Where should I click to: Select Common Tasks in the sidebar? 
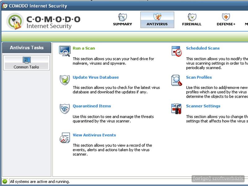pos(26,63)
